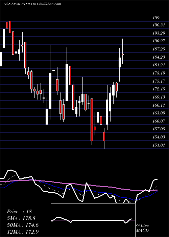
Task: Select the 196.31 price axis label
Action: coord(159,25)
